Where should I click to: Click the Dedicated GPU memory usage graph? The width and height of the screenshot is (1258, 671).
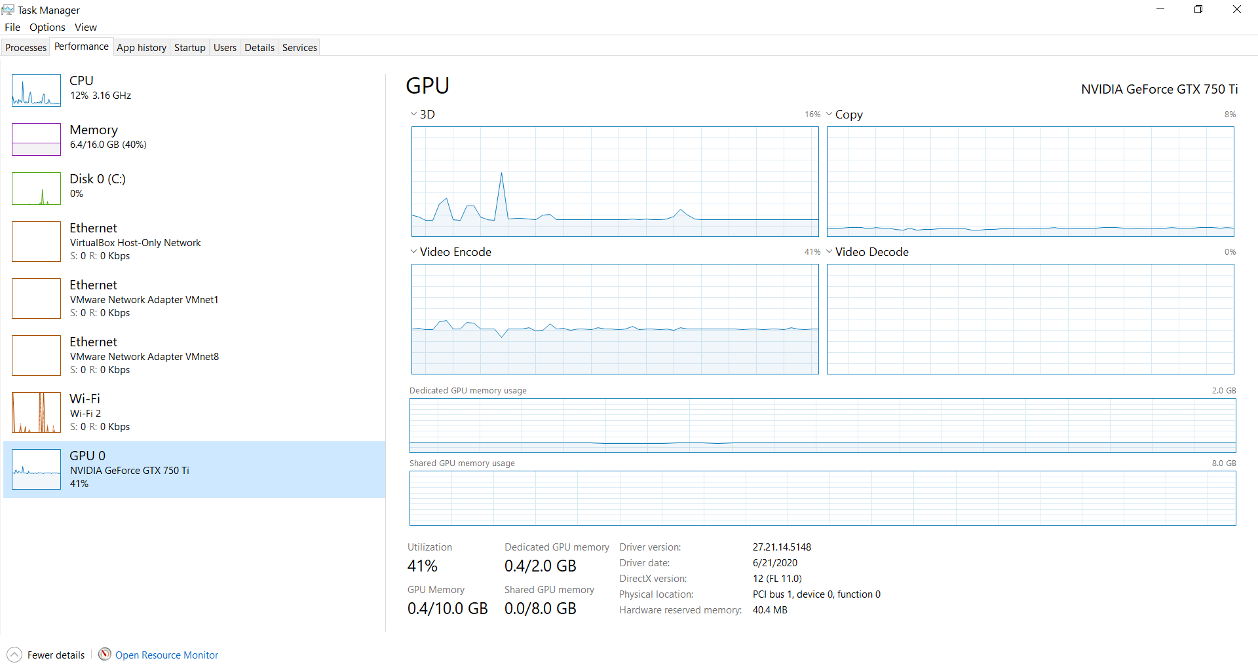[x=822, y=426]
